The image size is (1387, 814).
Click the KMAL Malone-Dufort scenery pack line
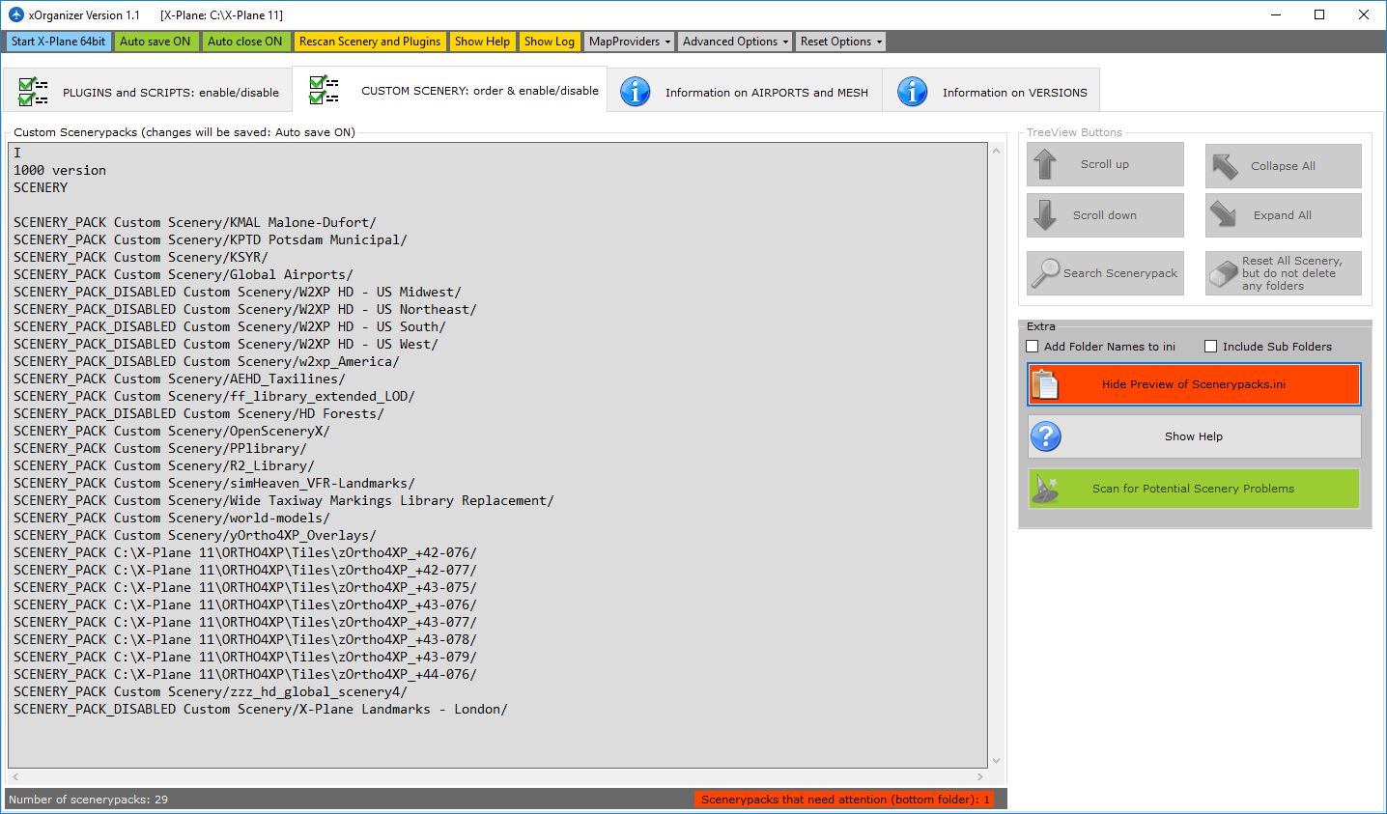pyautogui.click(x=195, y=222)
